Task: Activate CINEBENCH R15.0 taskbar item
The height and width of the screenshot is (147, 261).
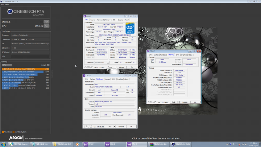Action: (181, 144)
